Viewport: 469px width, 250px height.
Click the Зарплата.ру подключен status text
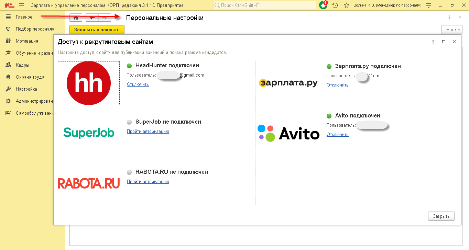pyautogui.click(x=368, y=66)
